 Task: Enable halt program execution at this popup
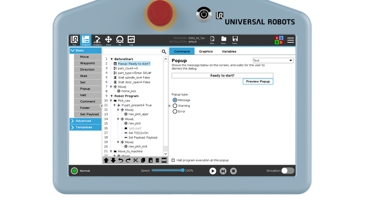[x=173, y=160]
